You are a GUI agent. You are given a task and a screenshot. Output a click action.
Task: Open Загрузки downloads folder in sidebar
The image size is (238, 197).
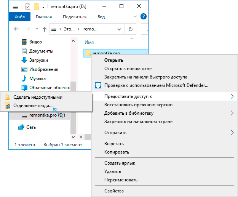pos(38,60)
